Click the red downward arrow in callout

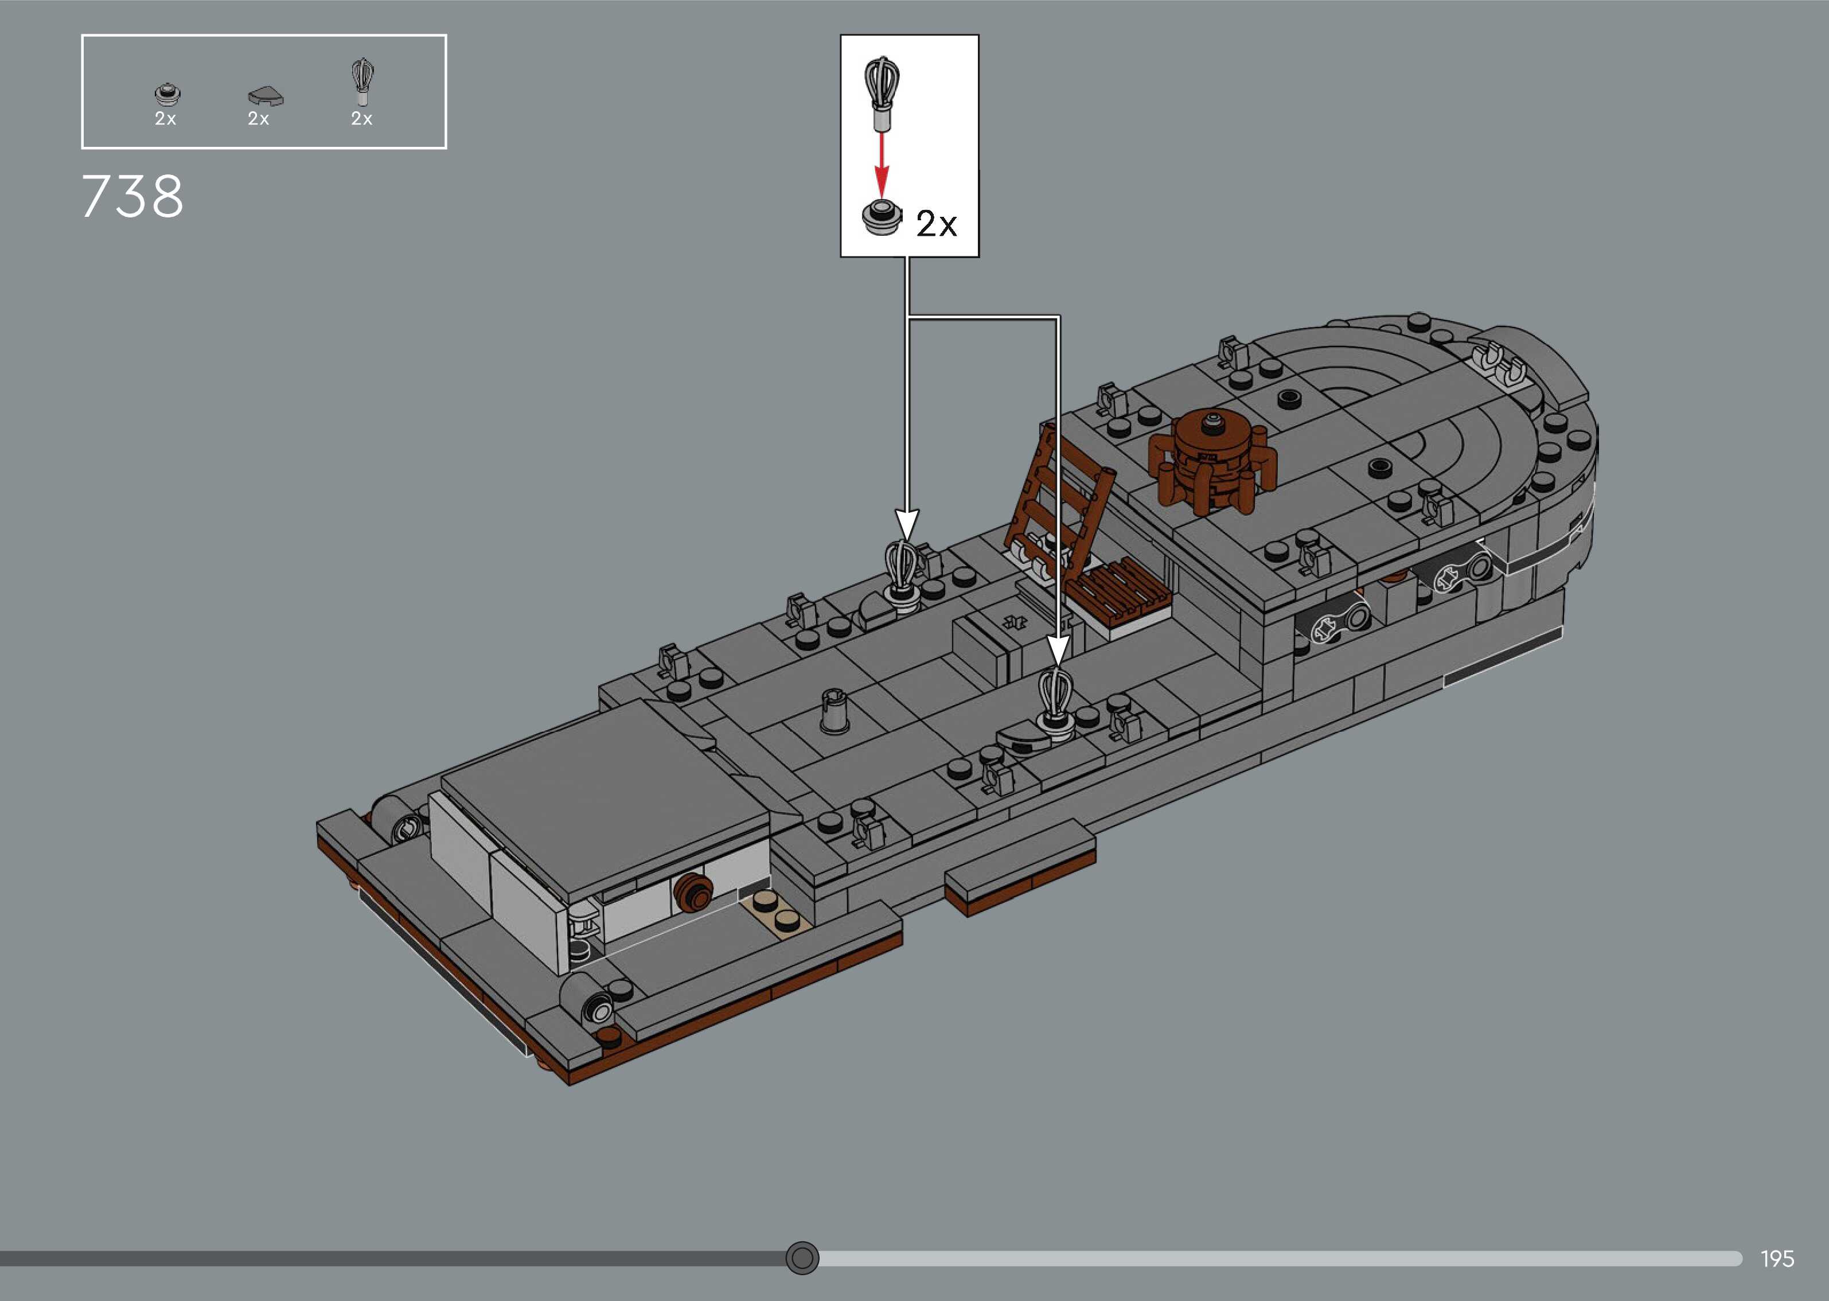[882, 163]
